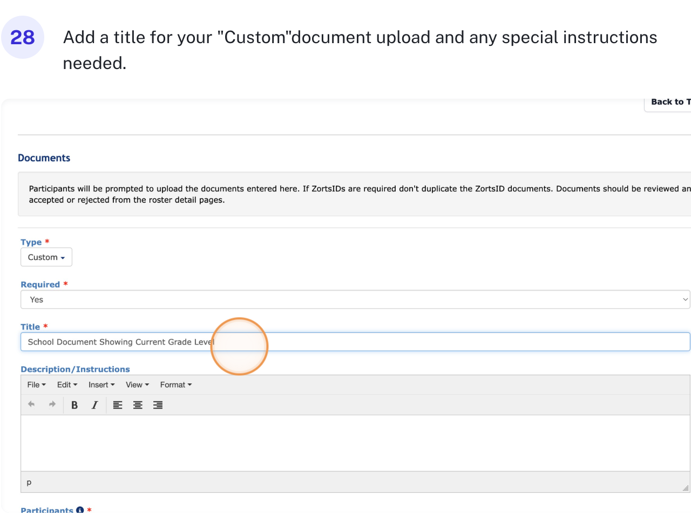Screen dimensions: 691x522
Task: Grab the editor resize handle at bottom right
Action: pyautogui.click(x=685, y=488)
